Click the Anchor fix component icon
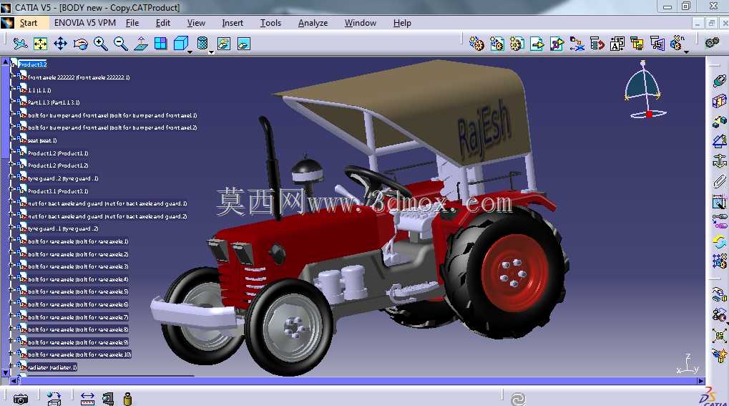The width and height of the screenshot is (729, 406). (719, 160)
